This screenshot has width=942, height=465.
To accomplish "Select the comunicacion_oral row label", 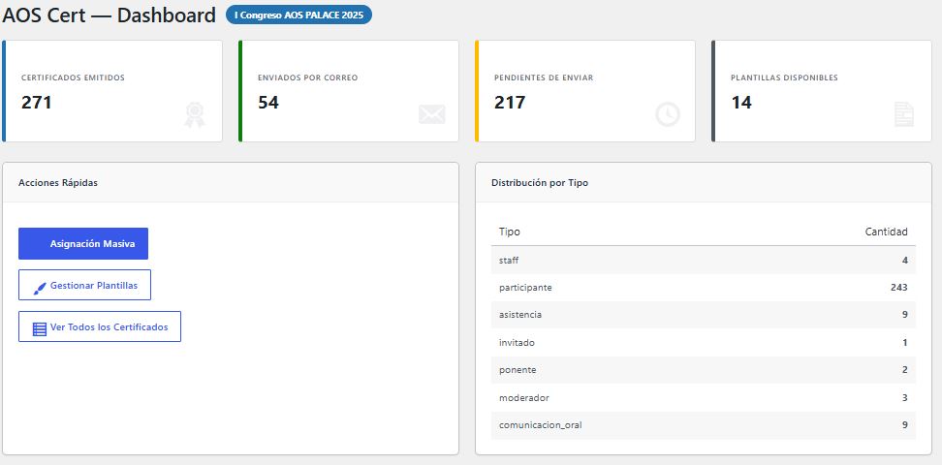I will 540,425.
